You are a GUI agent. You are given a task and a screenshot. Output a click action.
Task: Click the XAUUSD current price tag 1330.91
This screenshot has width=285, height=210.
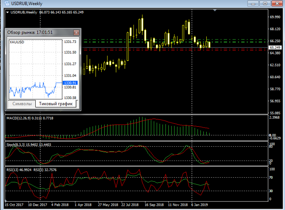click(70, 83)
